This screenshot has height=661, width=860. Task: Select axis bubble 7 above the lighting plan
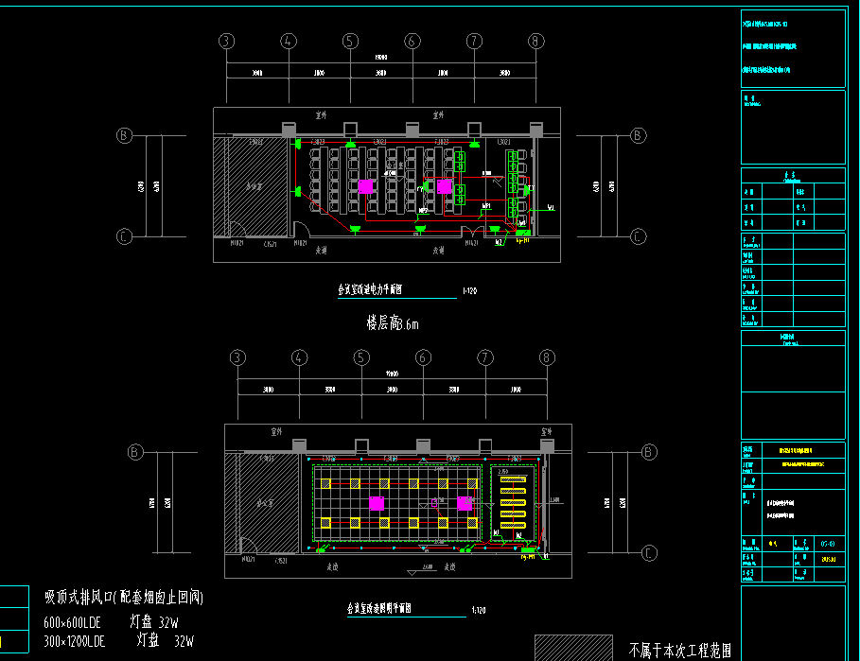click(485, 357)
